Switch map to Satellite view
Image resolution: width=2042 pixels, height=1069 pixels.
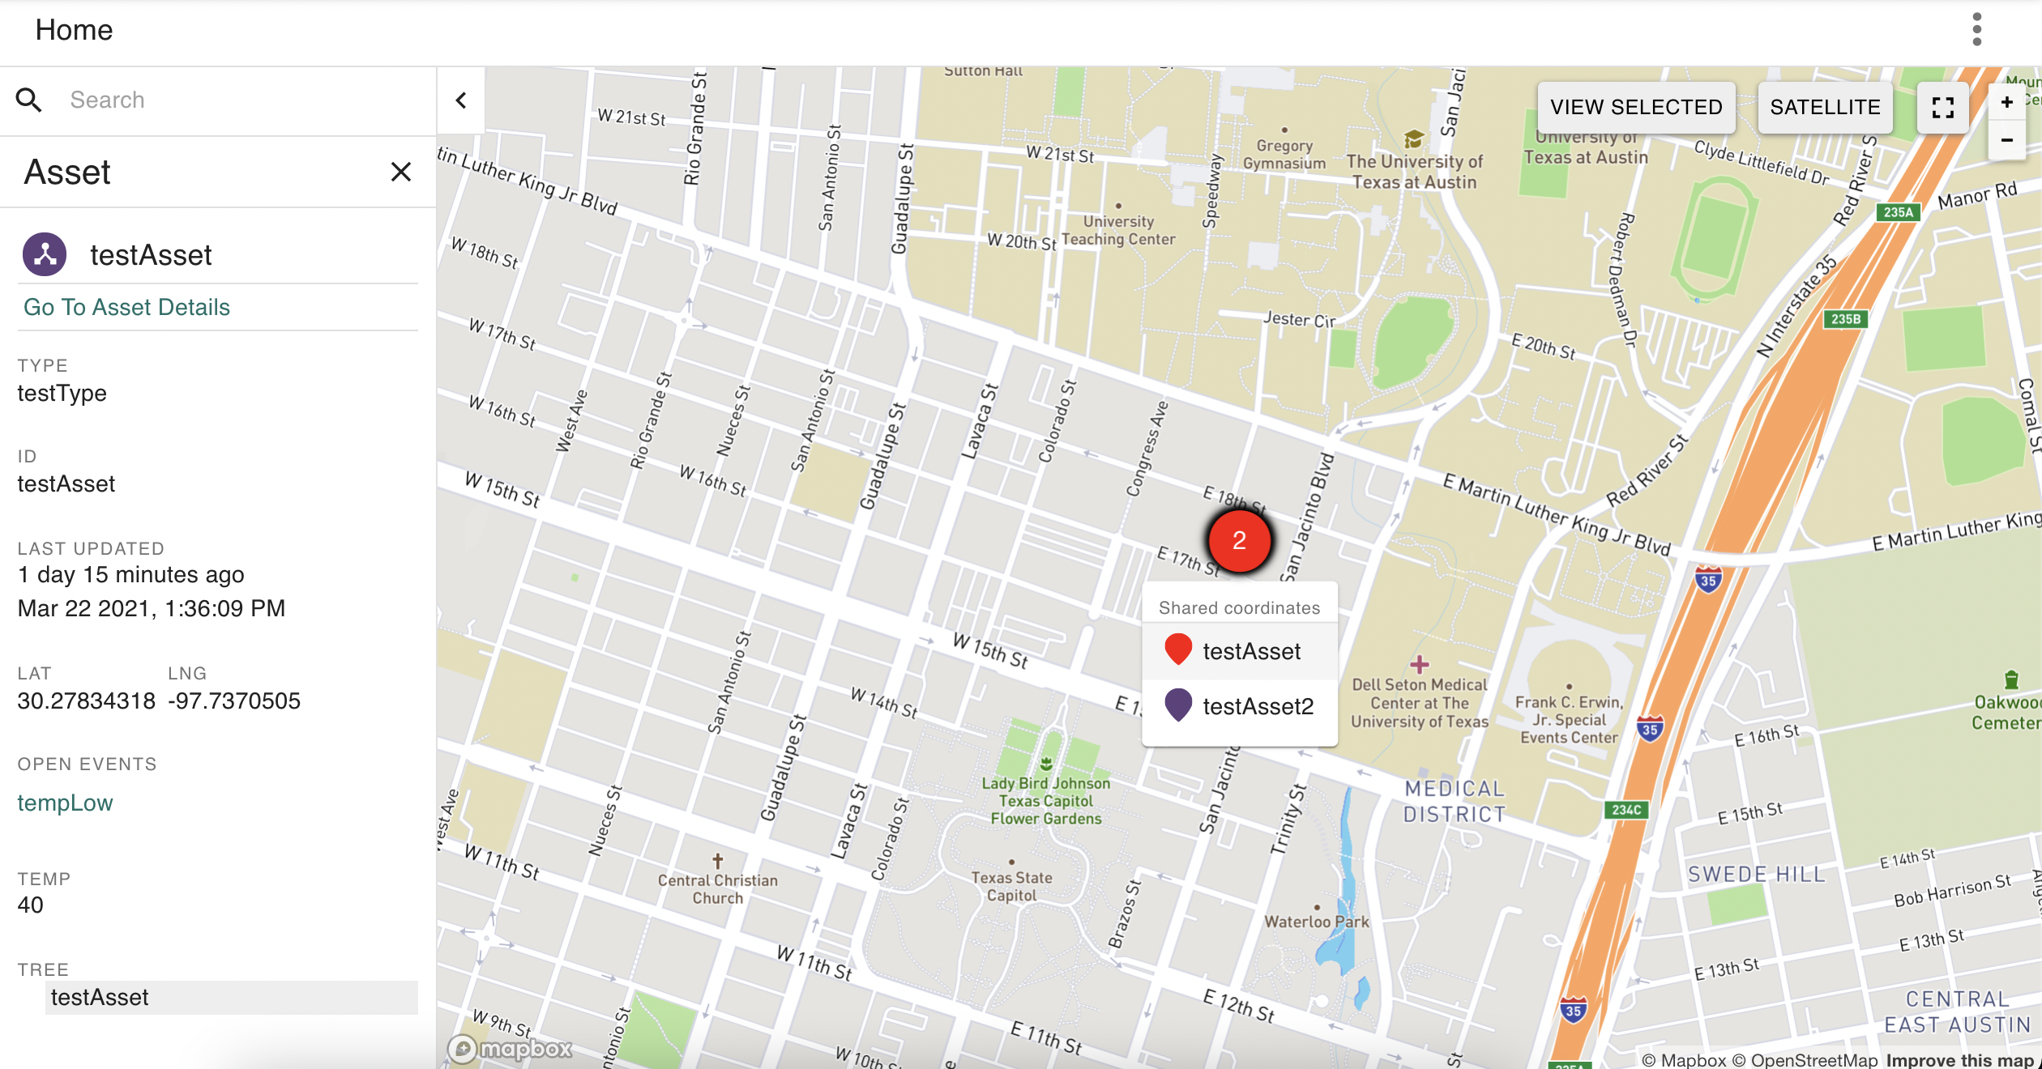click(x=1825, y=107)
